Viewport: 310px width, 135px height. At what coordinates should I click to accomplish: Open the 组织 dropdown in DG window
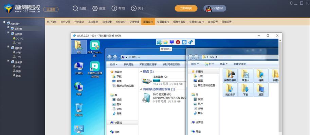[x=195, y=64]
